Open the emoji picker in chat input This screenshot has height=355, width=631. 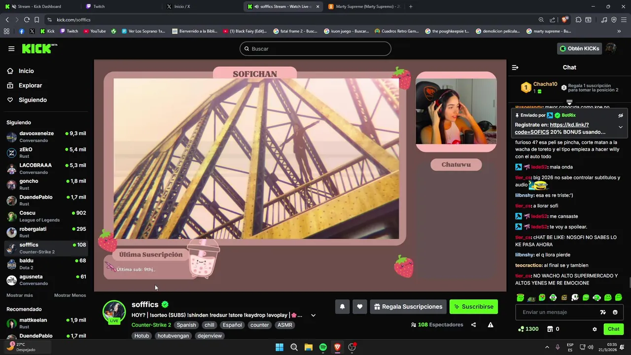coord(615,312)
